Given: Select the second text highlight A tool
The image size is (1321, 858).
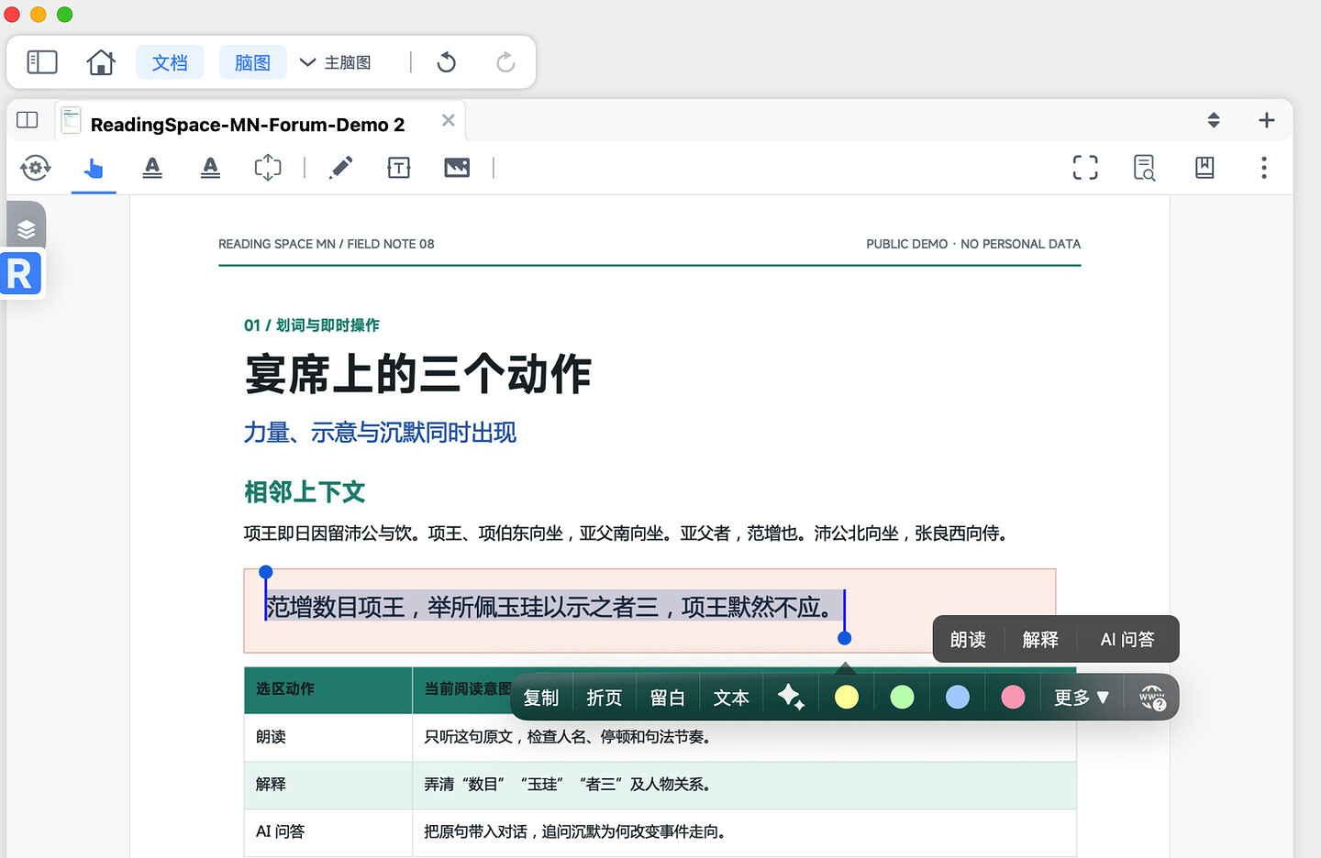Looking at the screenshot, I should click(210, 168).
